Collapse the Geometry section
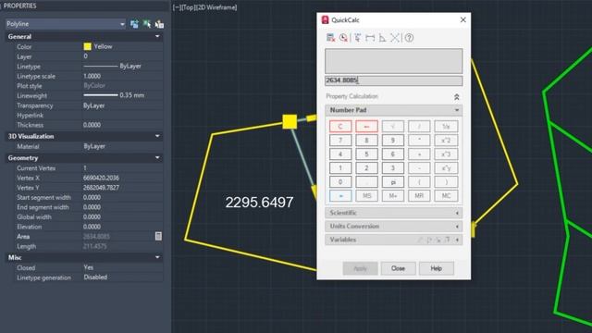 [x=157, y=158]
